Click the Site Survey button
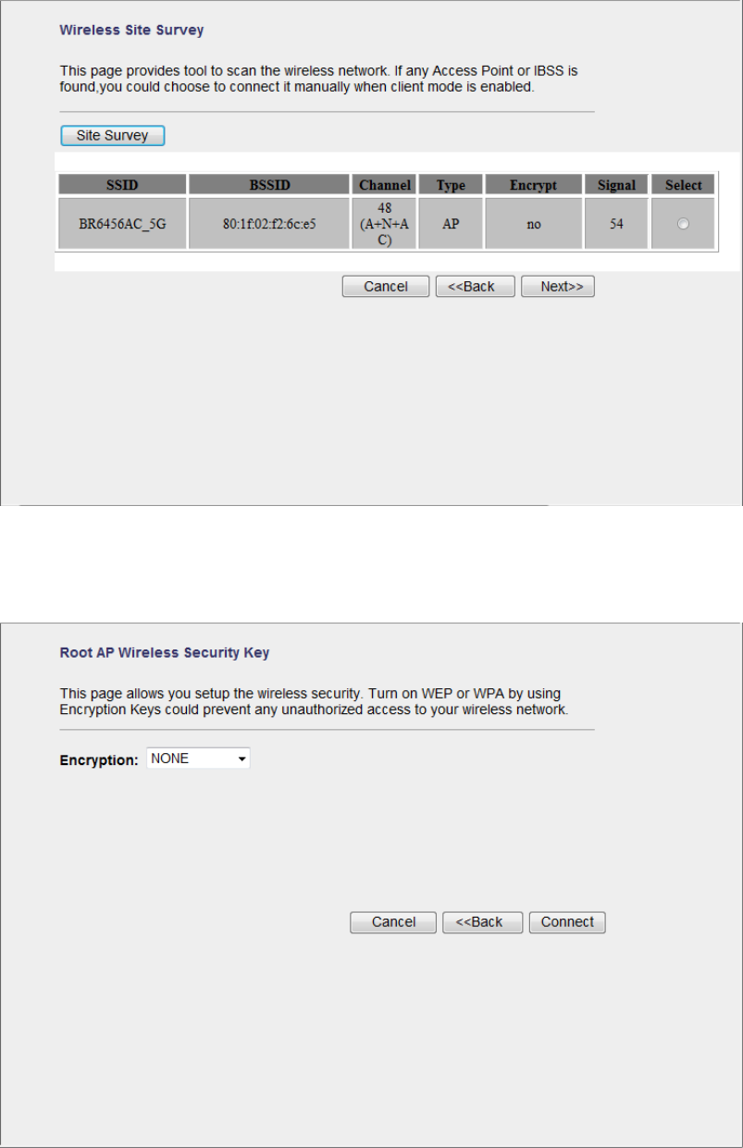Image resolution: width=743 pixels, height=1148 pixels. pos(112,135)
